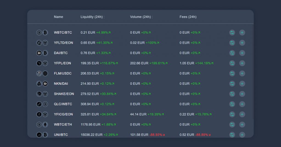
Task: Select fees value 0.22 EUR
Action: click(187, 114)
